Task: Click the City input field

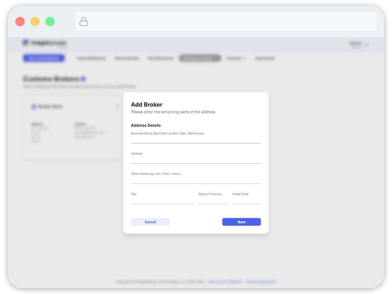Action: pos(162,200)
